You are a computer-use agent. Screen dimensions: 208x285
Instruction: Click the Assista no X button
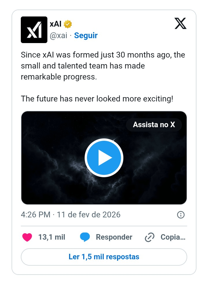click(154, 125)
